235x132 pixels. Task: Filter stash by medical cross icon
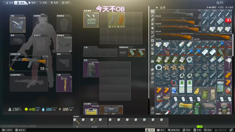click(152, 40)
